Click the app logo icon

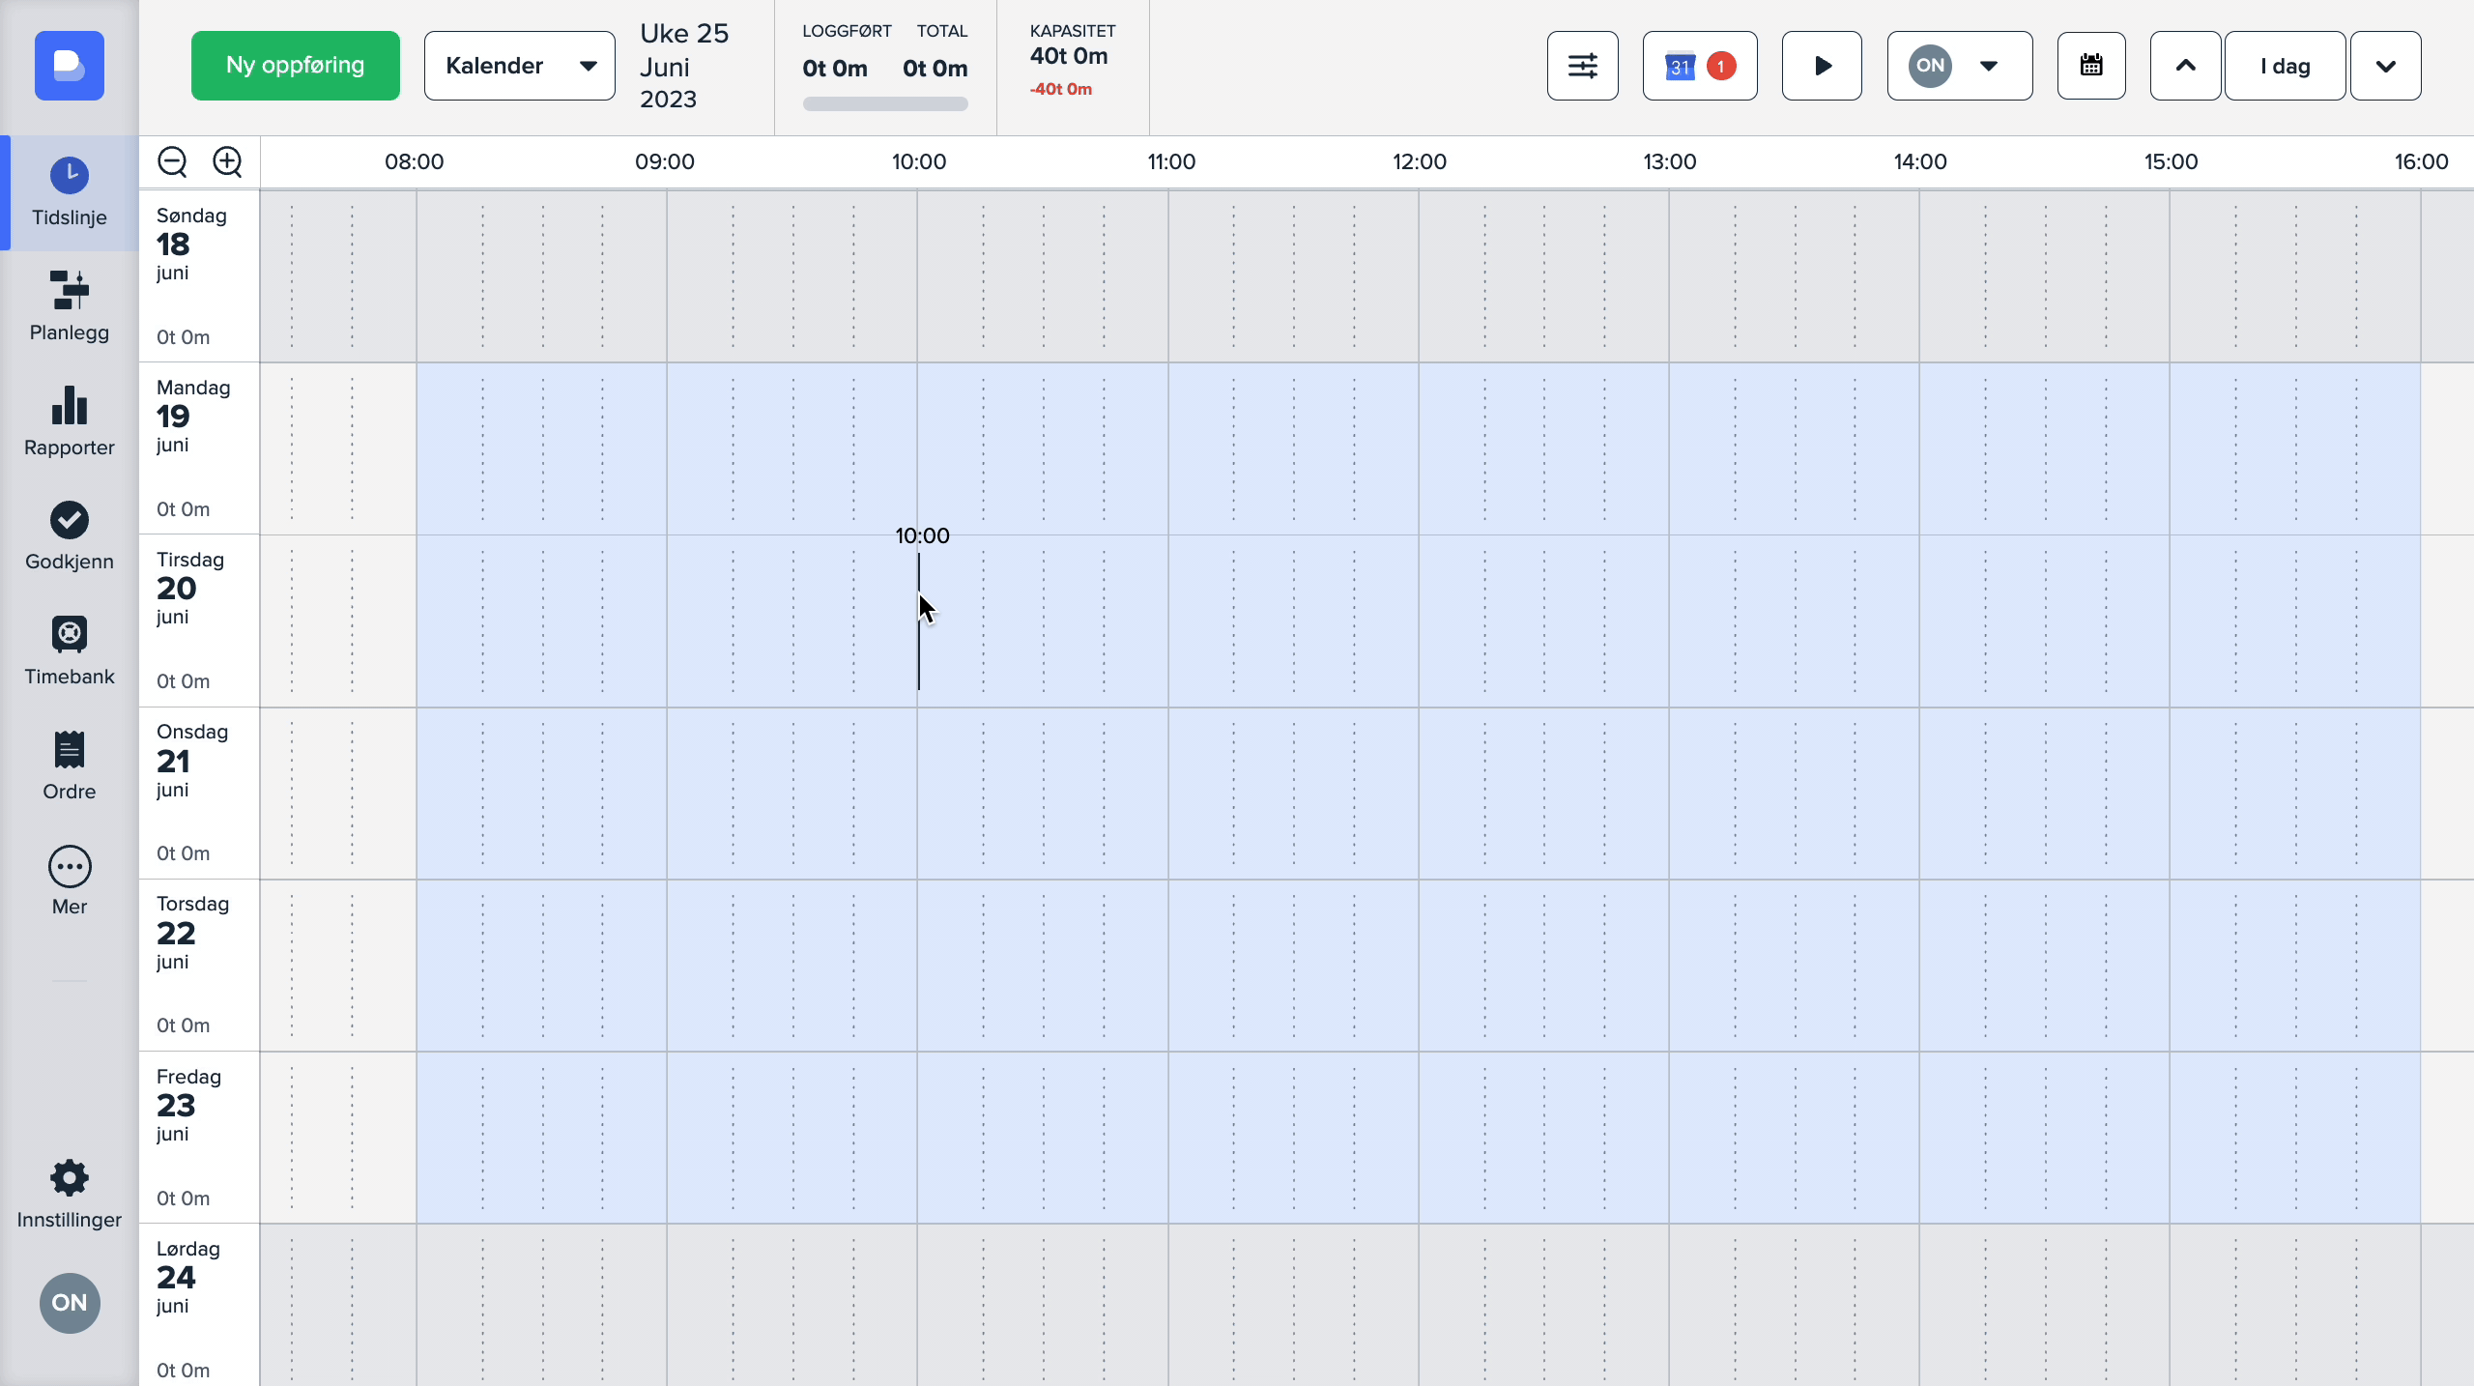[70, 66]
